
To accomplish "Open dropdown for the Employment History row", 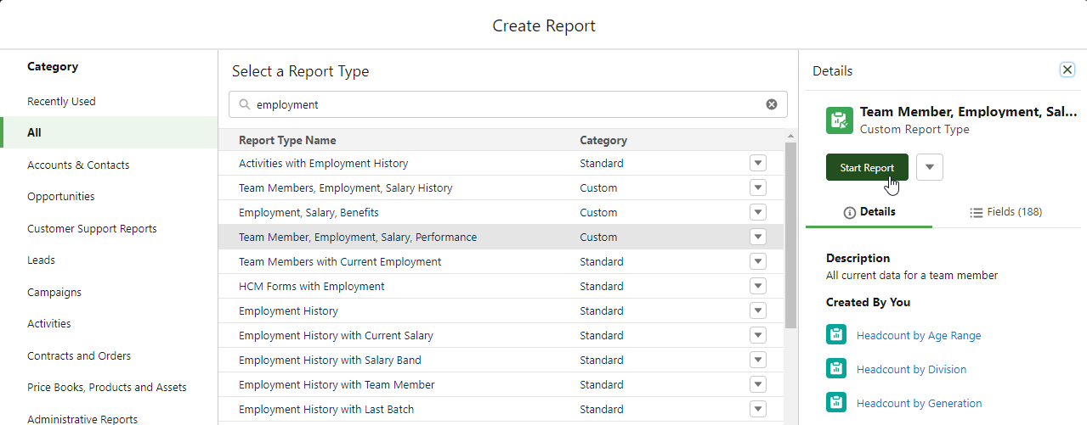I will coord(758,310).
